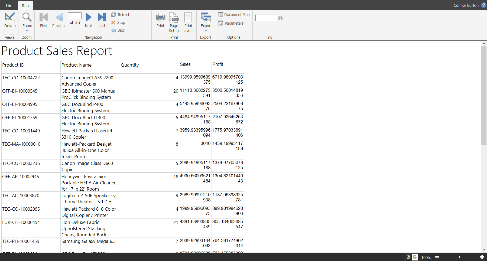This screenshot has height=261, width=487.
Task: Open the File menu
Action: pyautogui.click(x=8, y=5)
